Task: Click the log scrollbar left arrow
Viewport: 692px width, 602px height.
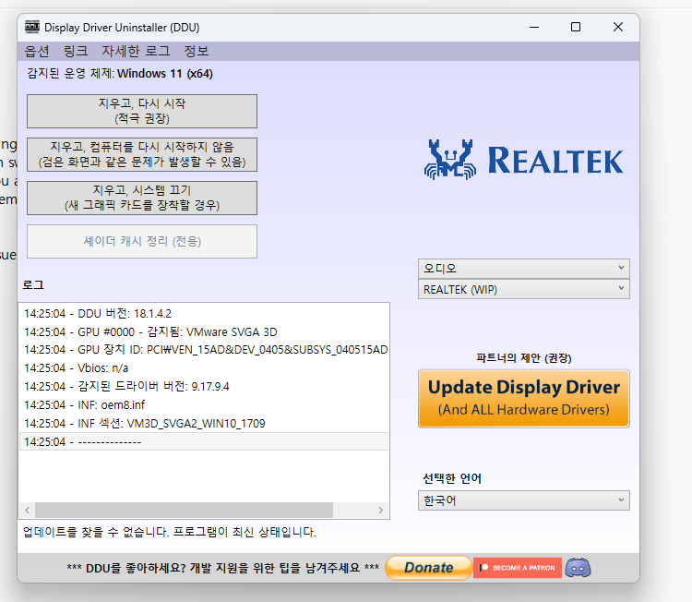Action: click(28, 511)
